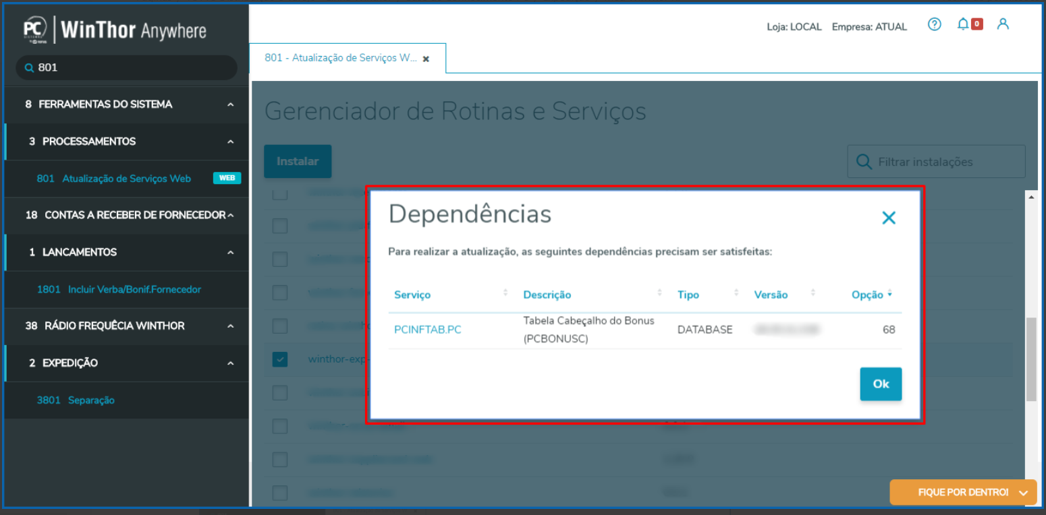Sort dependencies by Tipo column
Image resolution: width=1046 pixels, height=515 pixels.
coord(688,295)
